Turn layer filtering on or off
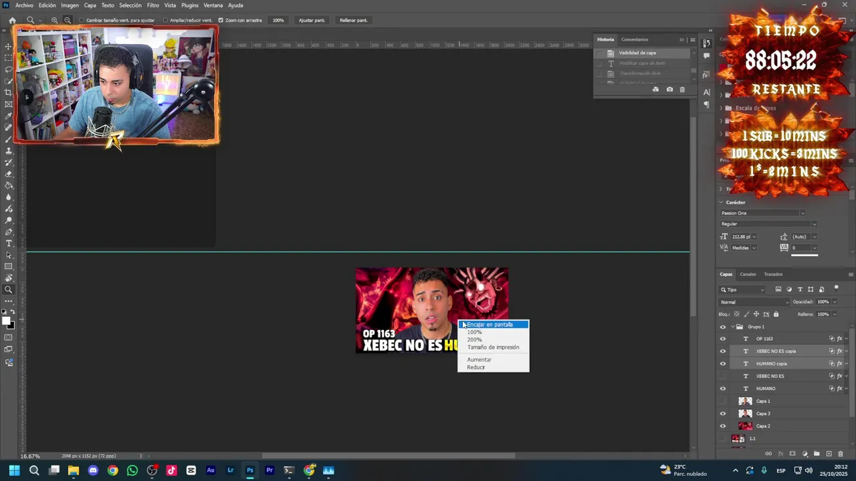The width and height of the screenshot is (856, 481). pos(836,289)
